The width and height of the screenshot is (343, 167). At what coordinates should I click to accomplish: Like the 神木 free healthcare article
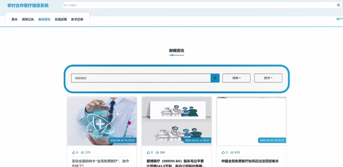coord(74,152)
